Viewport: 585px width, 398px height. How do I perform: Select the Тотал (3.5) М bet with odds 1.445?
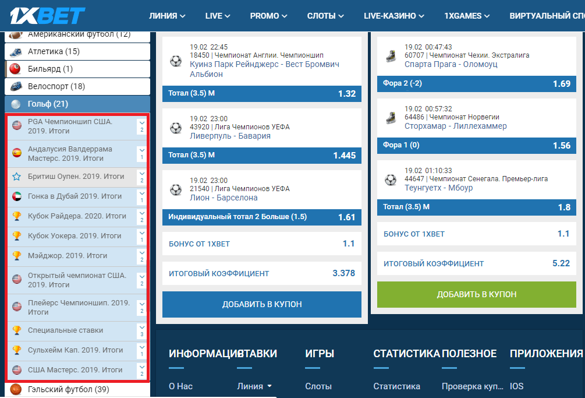tap(262, 156)
